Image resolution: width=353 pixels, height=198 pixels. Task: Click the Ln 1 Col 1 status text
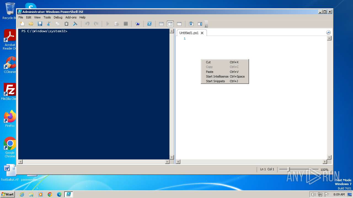[267, 169]
